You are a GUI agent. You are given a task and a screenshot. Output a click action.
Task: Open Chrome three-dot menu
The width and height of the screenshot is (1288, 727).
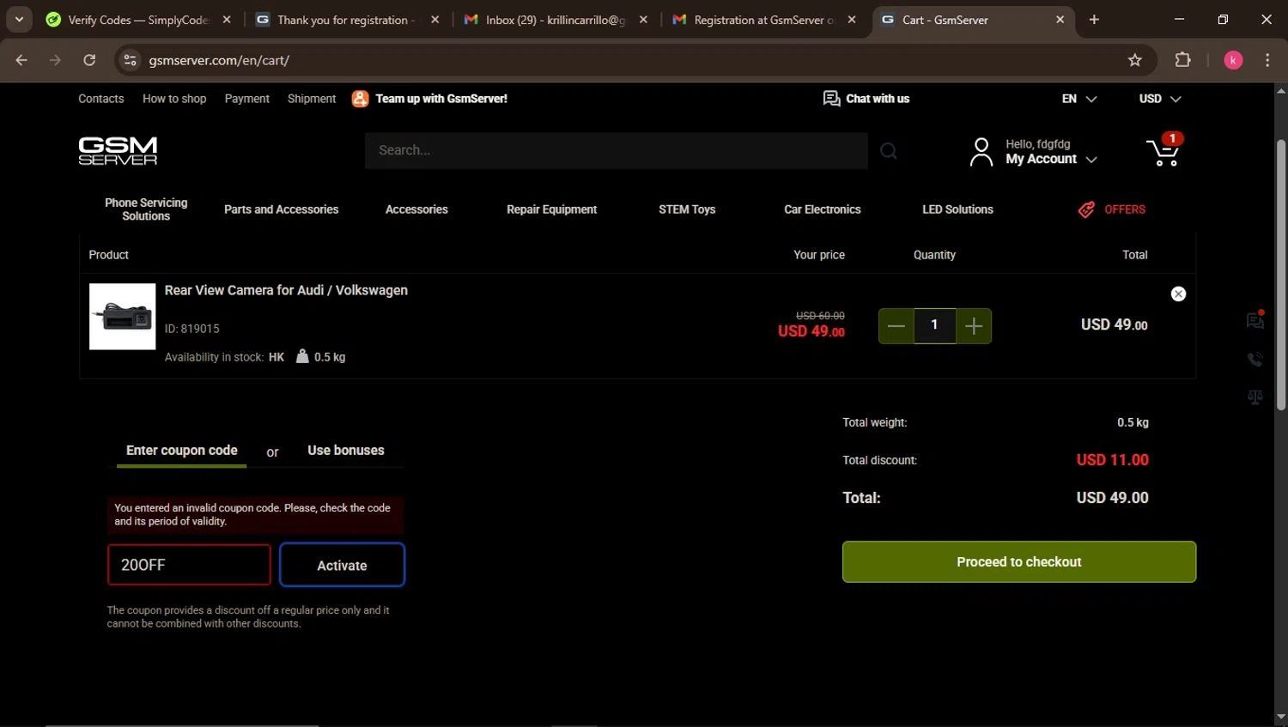(1267, 60)
